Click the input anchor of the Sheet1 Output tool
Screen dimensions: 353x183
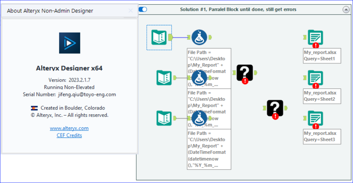tap(305, 37)
